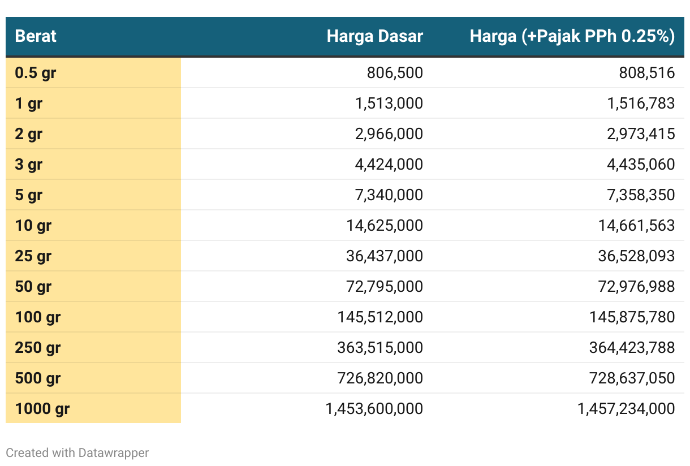Click base price 806,500

click(395, 73)
